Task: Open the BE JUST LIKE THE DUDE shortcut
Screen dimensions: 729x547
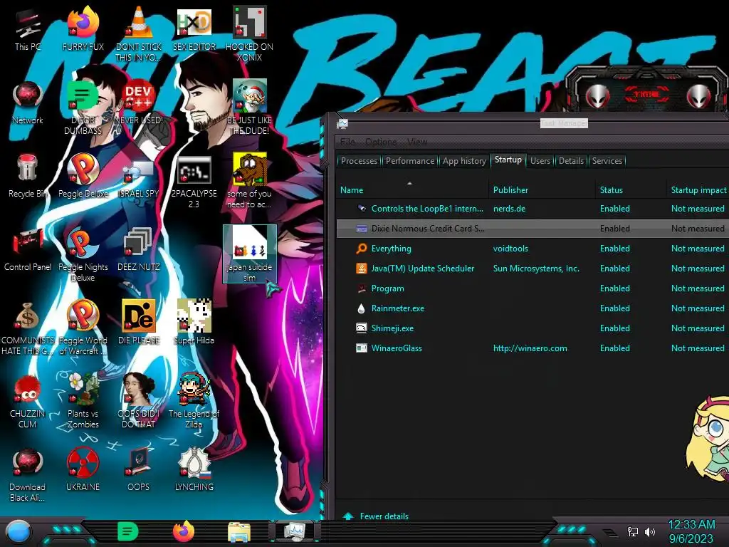Action: click(249, 107)
